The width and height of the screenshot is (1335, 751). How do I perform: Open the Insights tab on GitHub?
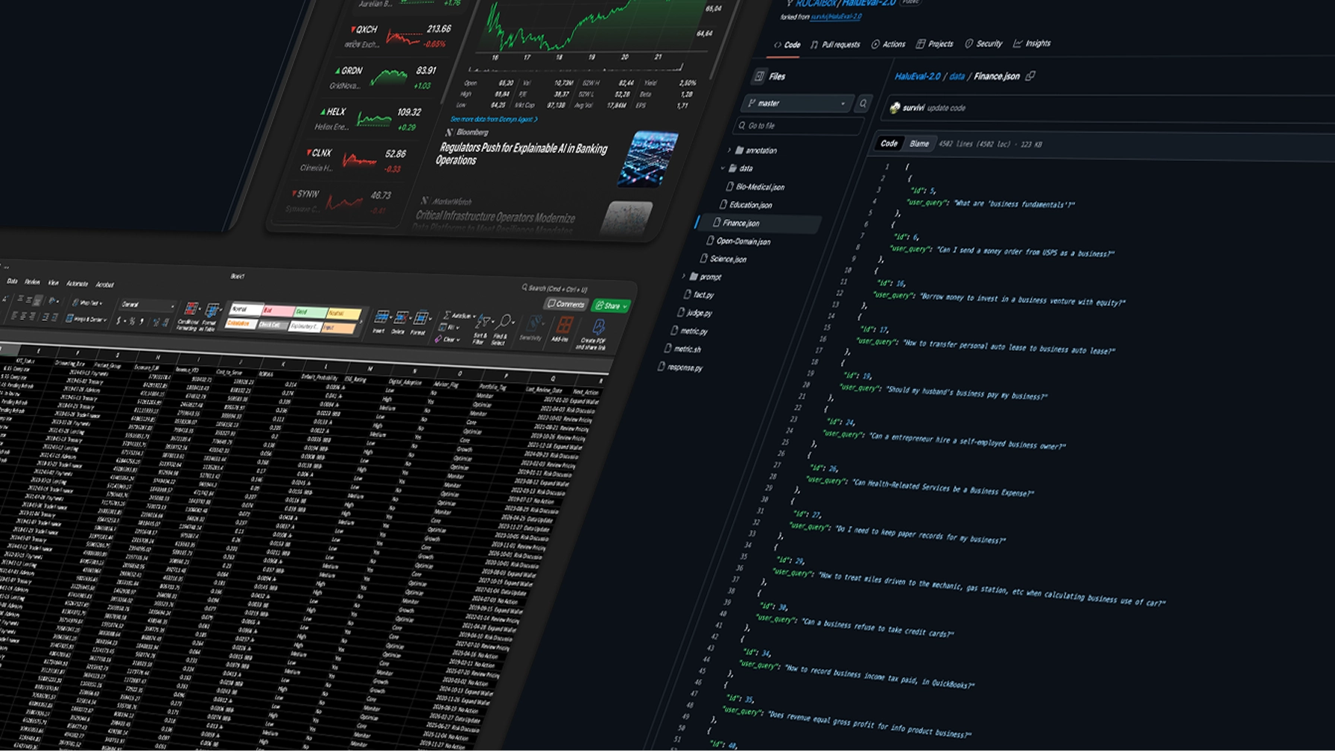click(1032, 44)
